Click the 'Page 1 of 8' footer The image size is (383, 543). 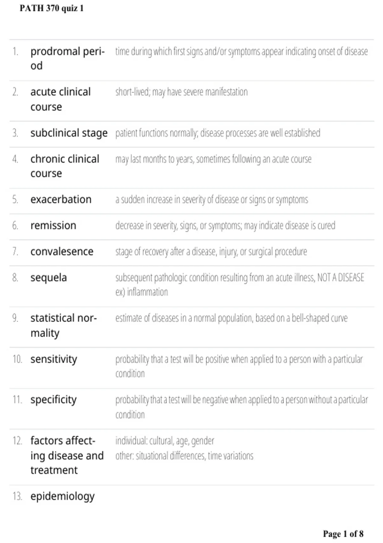[343, 534]
